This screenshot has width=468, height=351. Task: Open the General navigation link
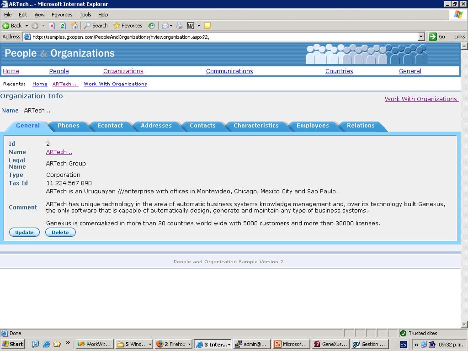(410, 71)
